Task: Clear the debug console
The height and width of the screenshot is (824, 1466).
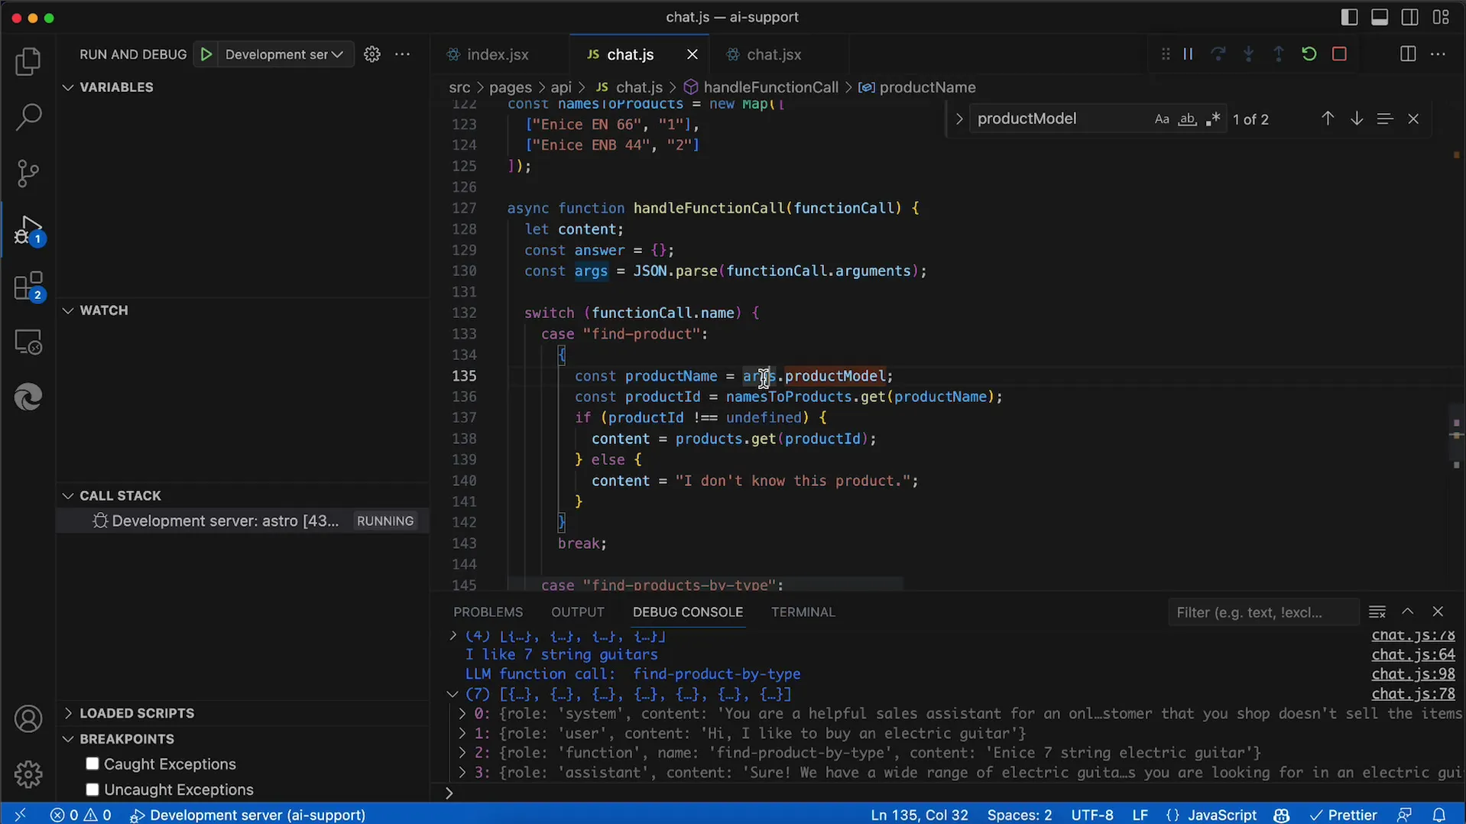Action: click(1377, 612)
